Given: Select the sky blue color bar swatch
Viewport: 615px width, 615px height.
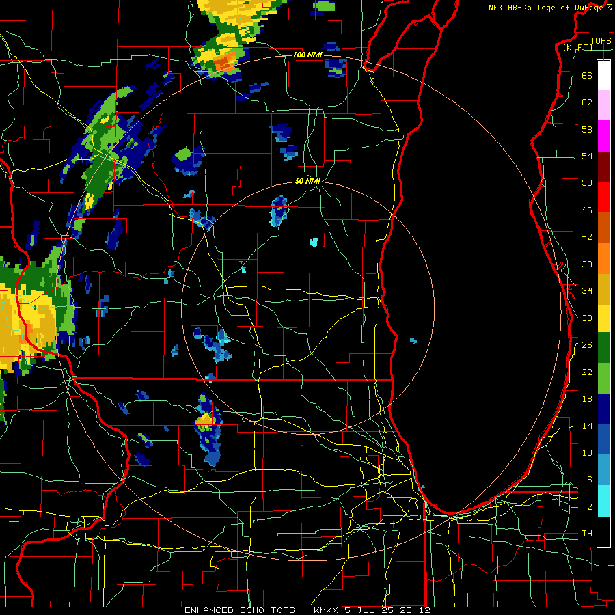Looking at the screenshot, I should click(x=603, y=470).
